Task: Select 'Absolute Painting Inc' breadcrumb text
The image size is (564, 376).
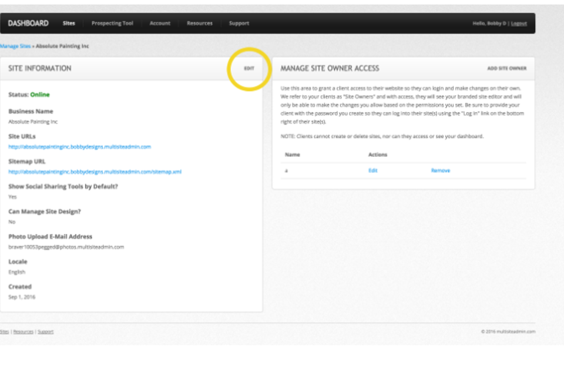Action: point(62,46)
